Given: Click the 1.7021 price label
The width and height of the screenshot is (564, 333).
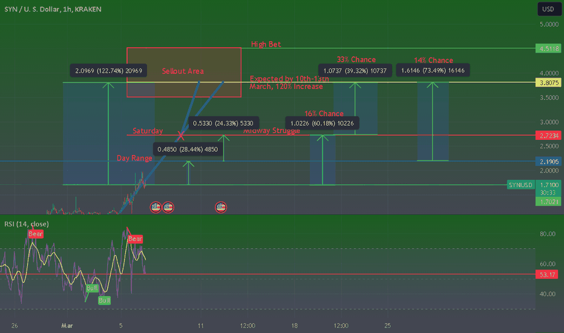Looking at the screenshot, I should click(x=548, y=202).
